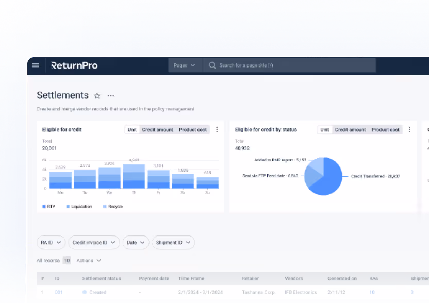Click the ReturnPro logo
The image size is (429, 303).
click(74, 65)
